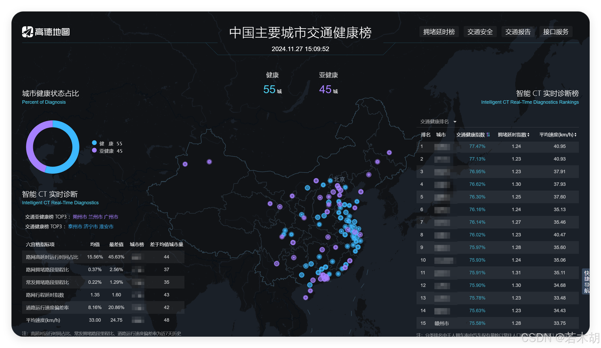Viewport: 601px width, 348px height.
Task: Sort by 交通健康指数 column arrows
Action: (488, 135)
